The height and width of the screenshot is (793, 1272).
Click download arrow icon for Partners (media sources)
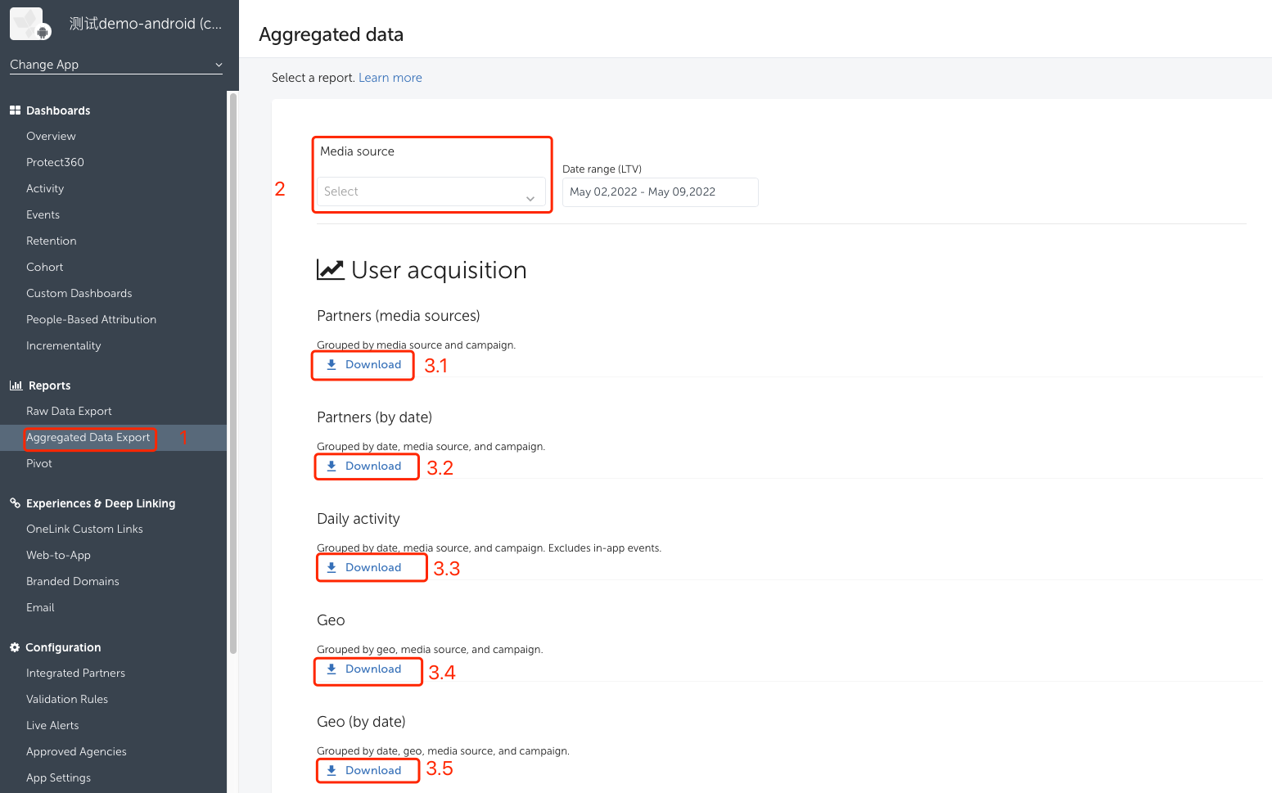pyautogui.click(x=332, y=365)
